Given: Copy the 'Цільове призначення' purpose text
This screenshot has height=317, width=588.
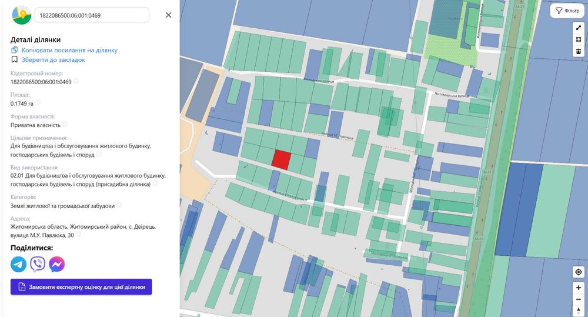Looking at the screenshot, I should pyautogui.click(x=99, y=154).
